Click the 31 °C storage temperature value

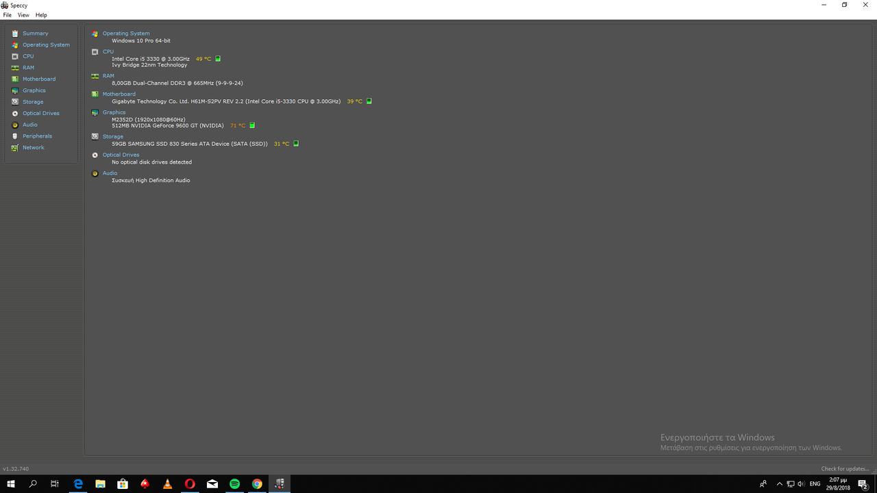(x=282, y=144)
